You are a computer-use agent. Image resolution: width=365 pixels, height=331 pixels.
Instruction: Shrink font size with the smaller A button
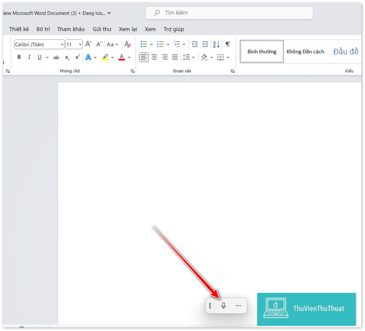(x=99, y=44)
